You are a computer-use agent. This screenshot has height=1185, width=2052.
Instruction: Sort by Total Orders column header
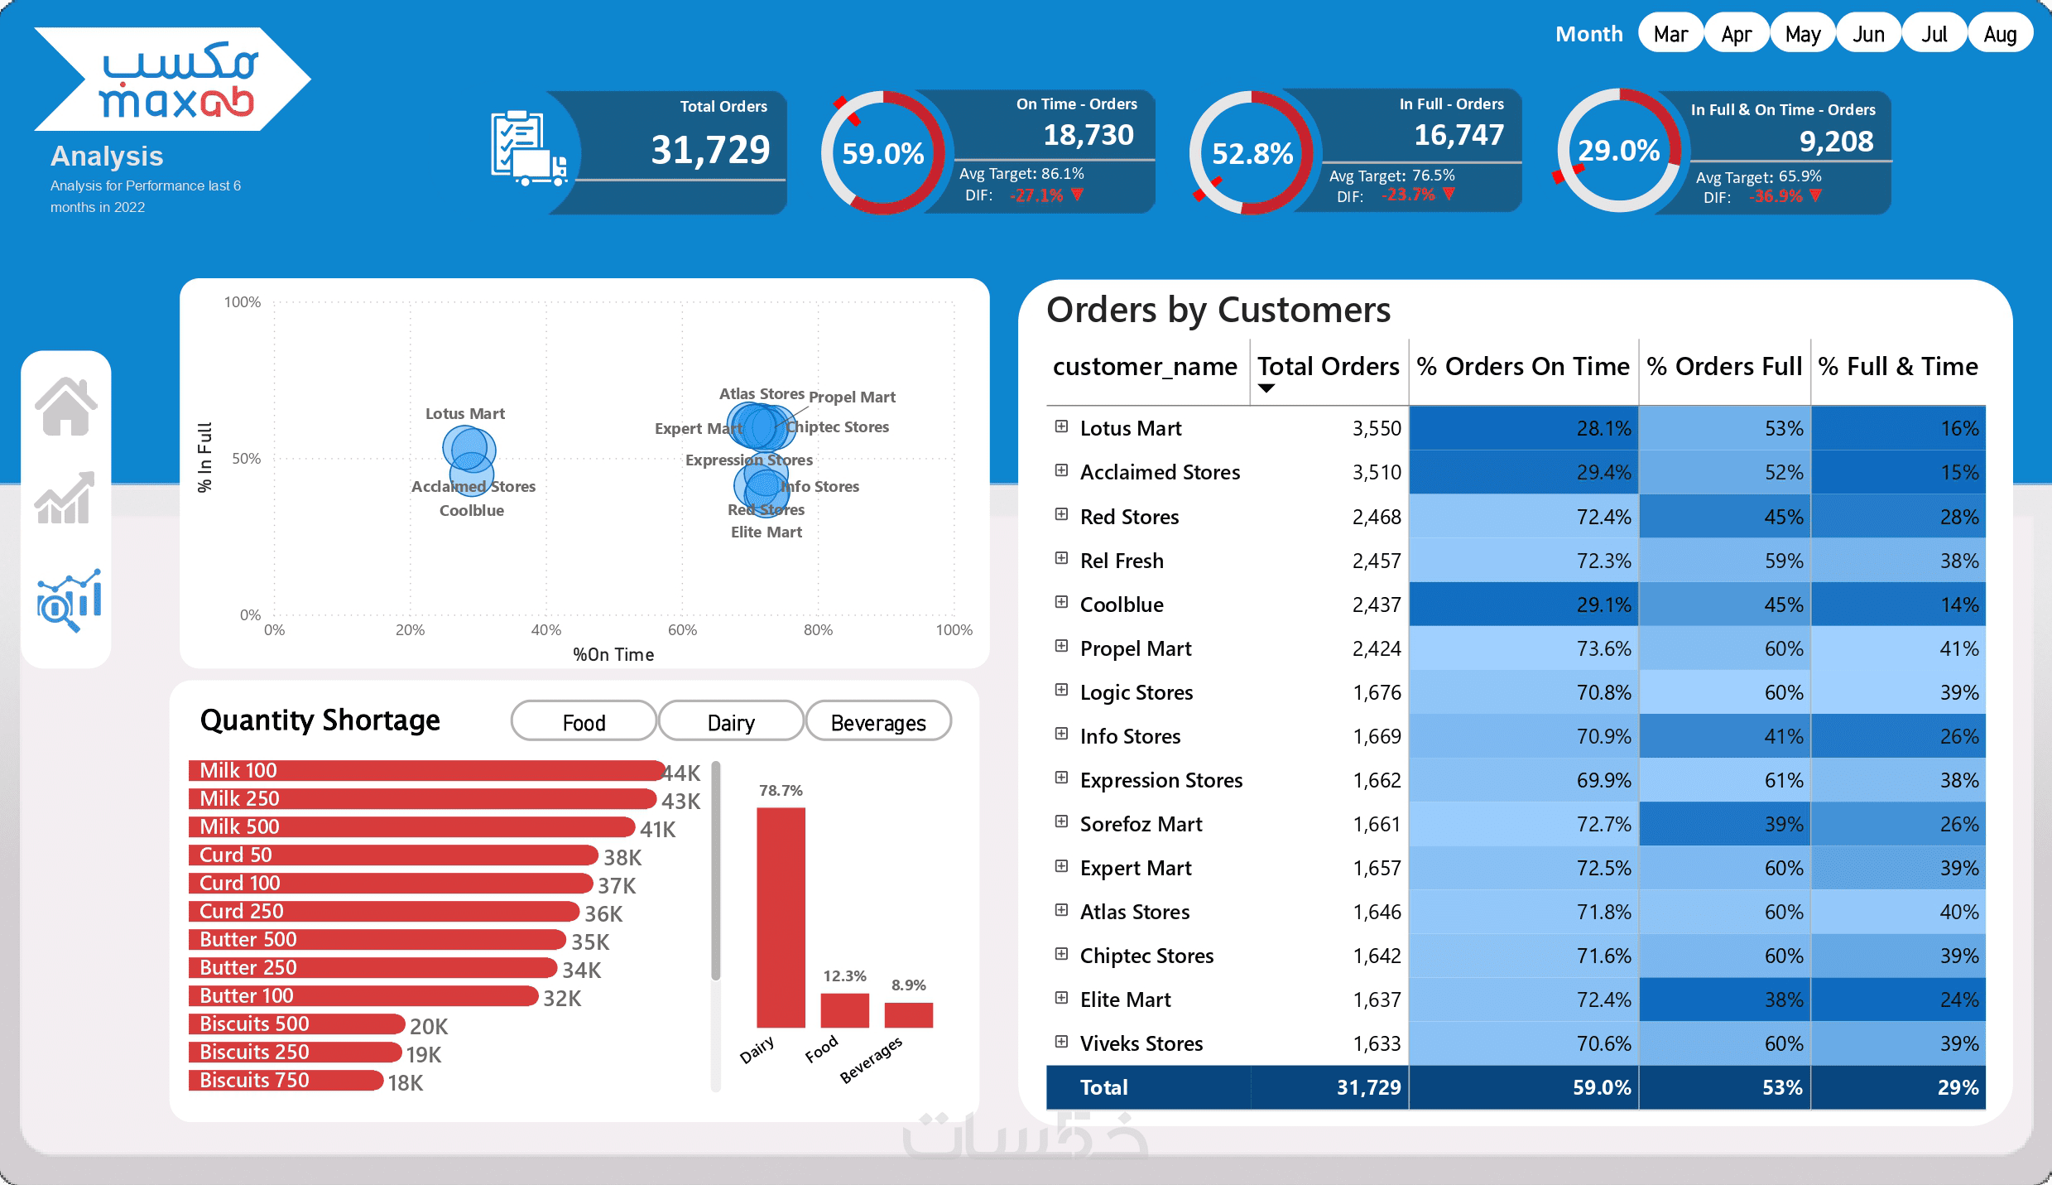pos(1328,366)
